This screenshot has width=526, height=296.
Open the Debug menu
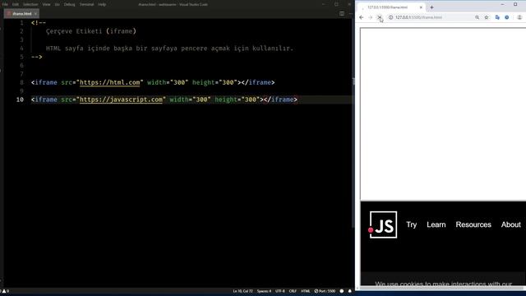[x=69, y=4]
